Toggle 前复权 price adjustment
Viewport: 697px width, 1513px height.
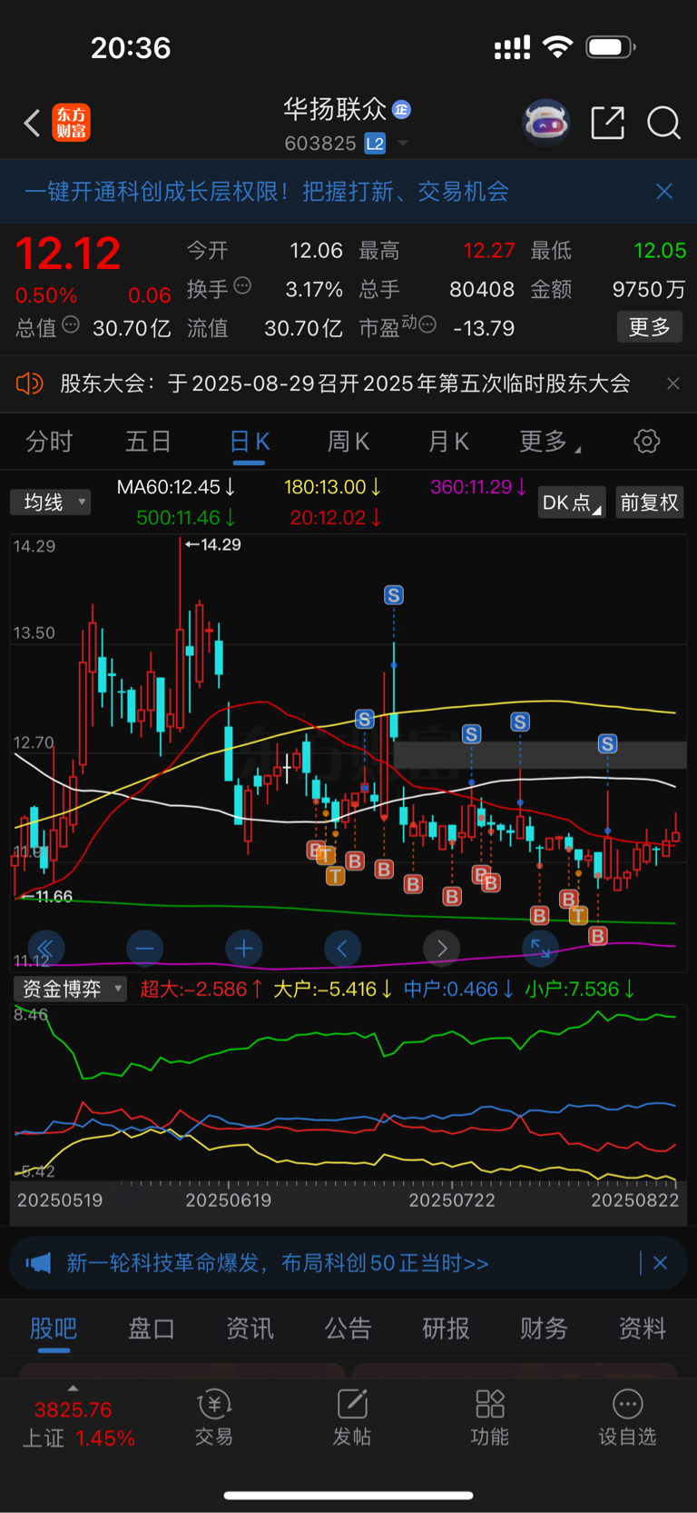coord(649,503)
